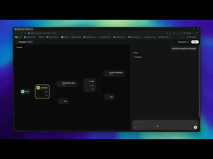Focus the chat message input field
This screenshot has width=213, height=159.
coord(165,122)
